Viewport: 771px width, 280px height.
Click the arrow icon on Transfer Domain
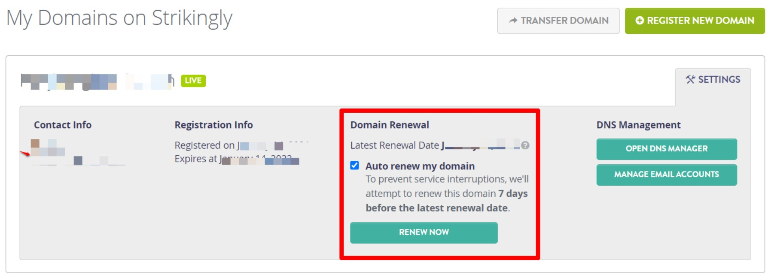(513, 21)
